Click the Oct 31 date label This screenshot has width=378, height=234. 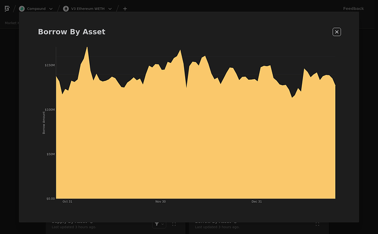67,202
